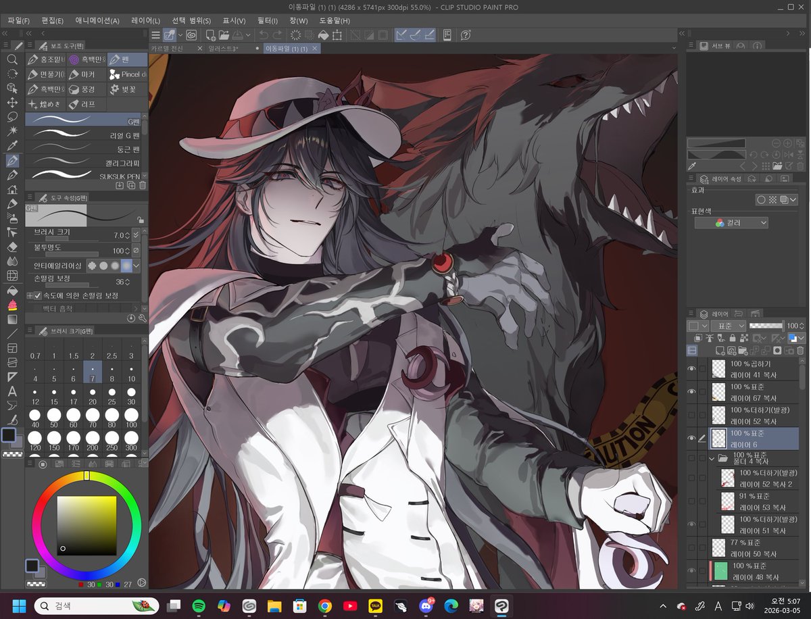Click Lock layer padlock icon
This screenshot has height=619, width=811.
733,338
